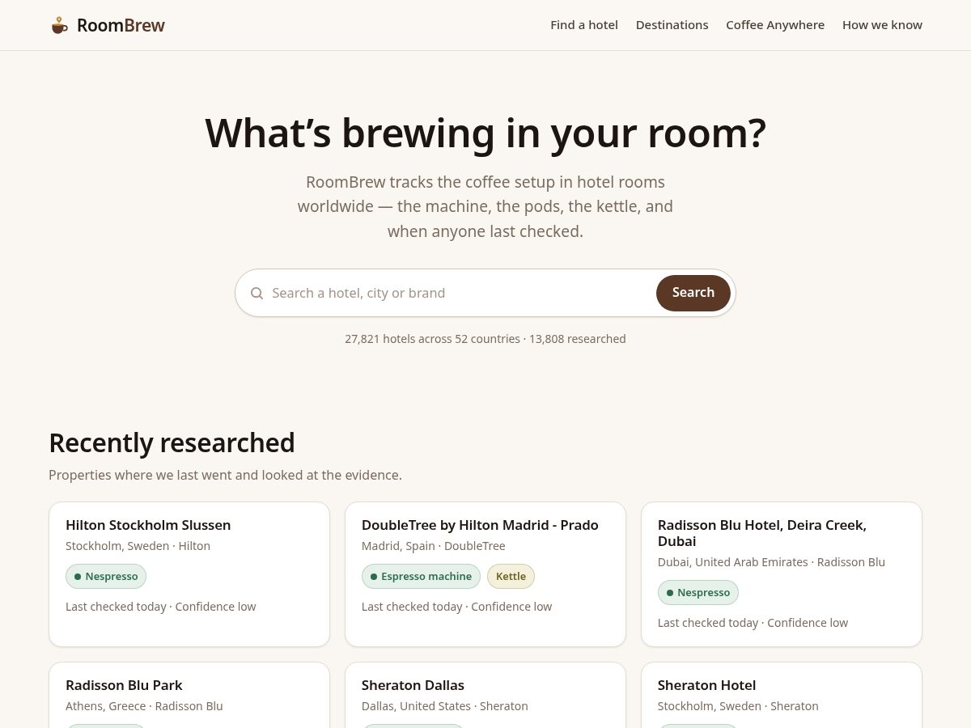Image resolution: width=971 pixels, height=728 pixels.
Task: Go to Coffee Anywhere page
Action: (x=775, y=25)
